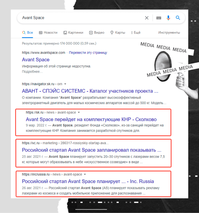The height and width of the screenshot is (213, 199).
Task: Open the on-screen keyboard icon
Action: (159, 18)
